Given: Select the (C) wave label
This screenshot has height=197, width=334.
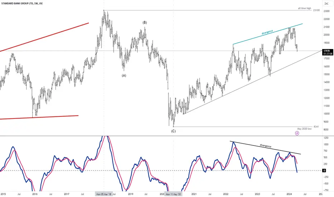Looking at the screenshot, I should coord(173,131).
